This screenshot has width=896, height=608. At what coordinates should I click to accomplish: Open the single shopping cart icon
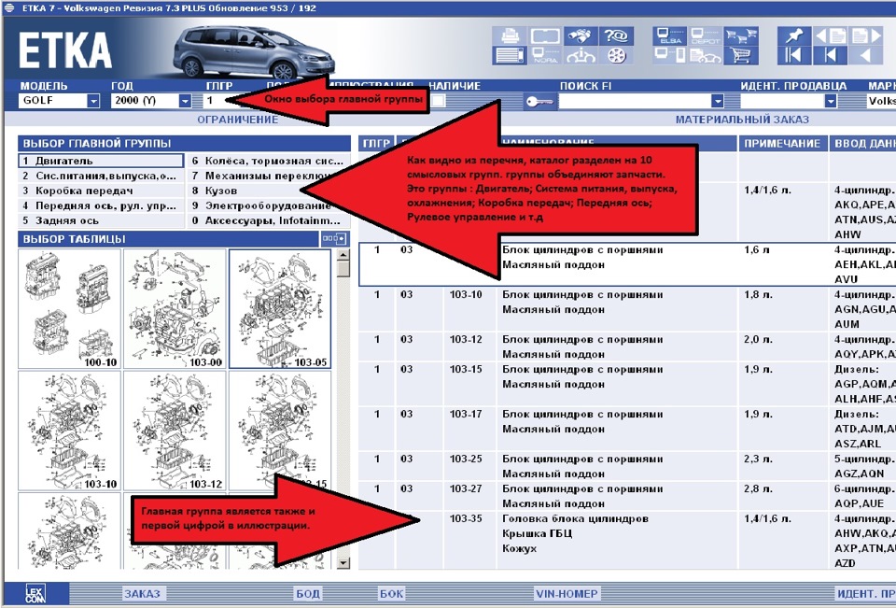[741, 55]
